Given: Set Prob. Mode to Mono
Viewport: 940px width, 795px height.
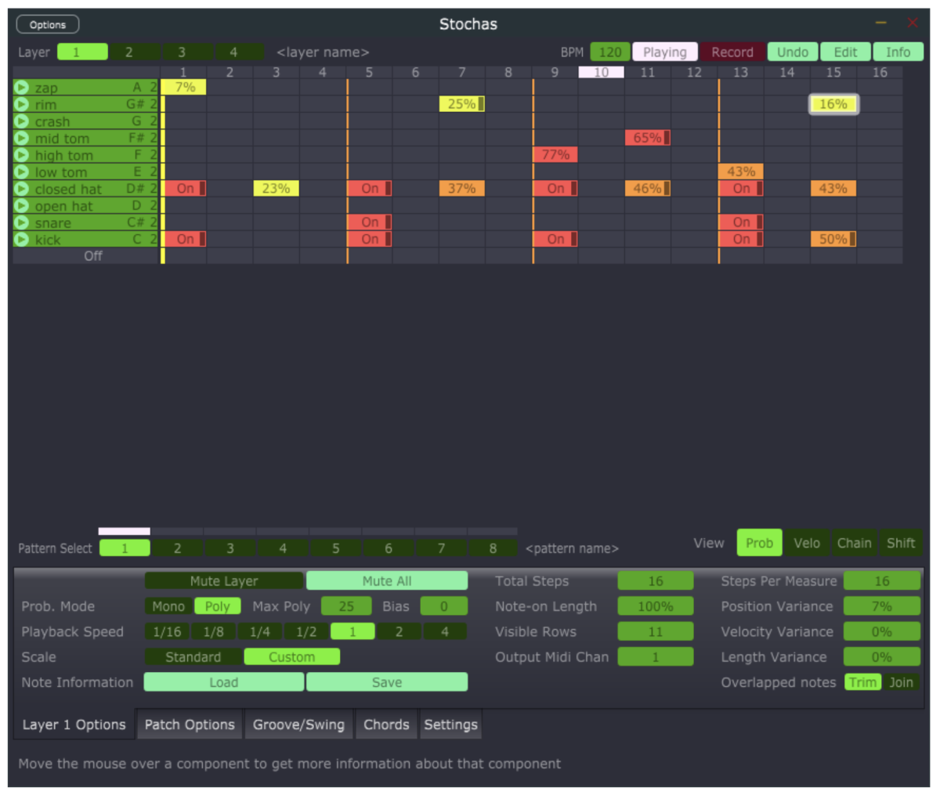Looking at the screenshot, I should [x=168, y=606].
